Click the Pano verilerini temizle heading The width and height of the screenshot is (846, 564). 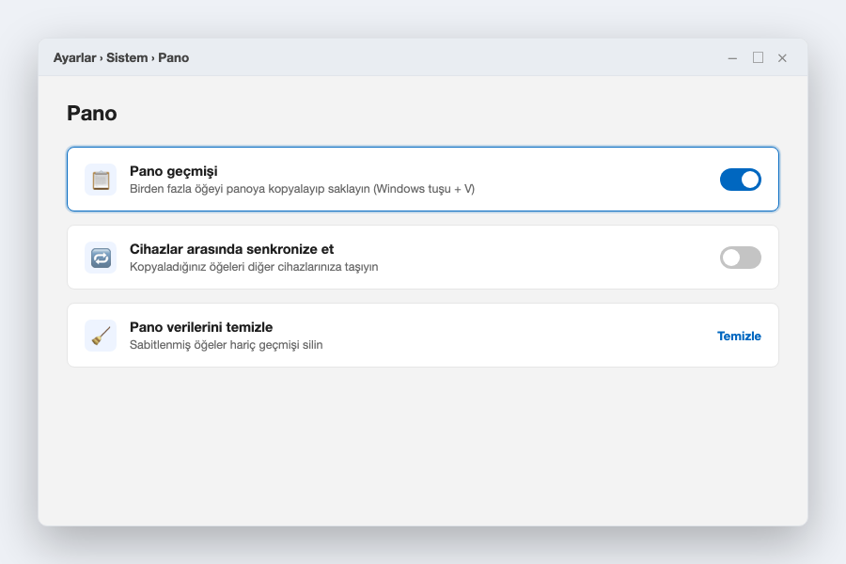pos(201,327)
